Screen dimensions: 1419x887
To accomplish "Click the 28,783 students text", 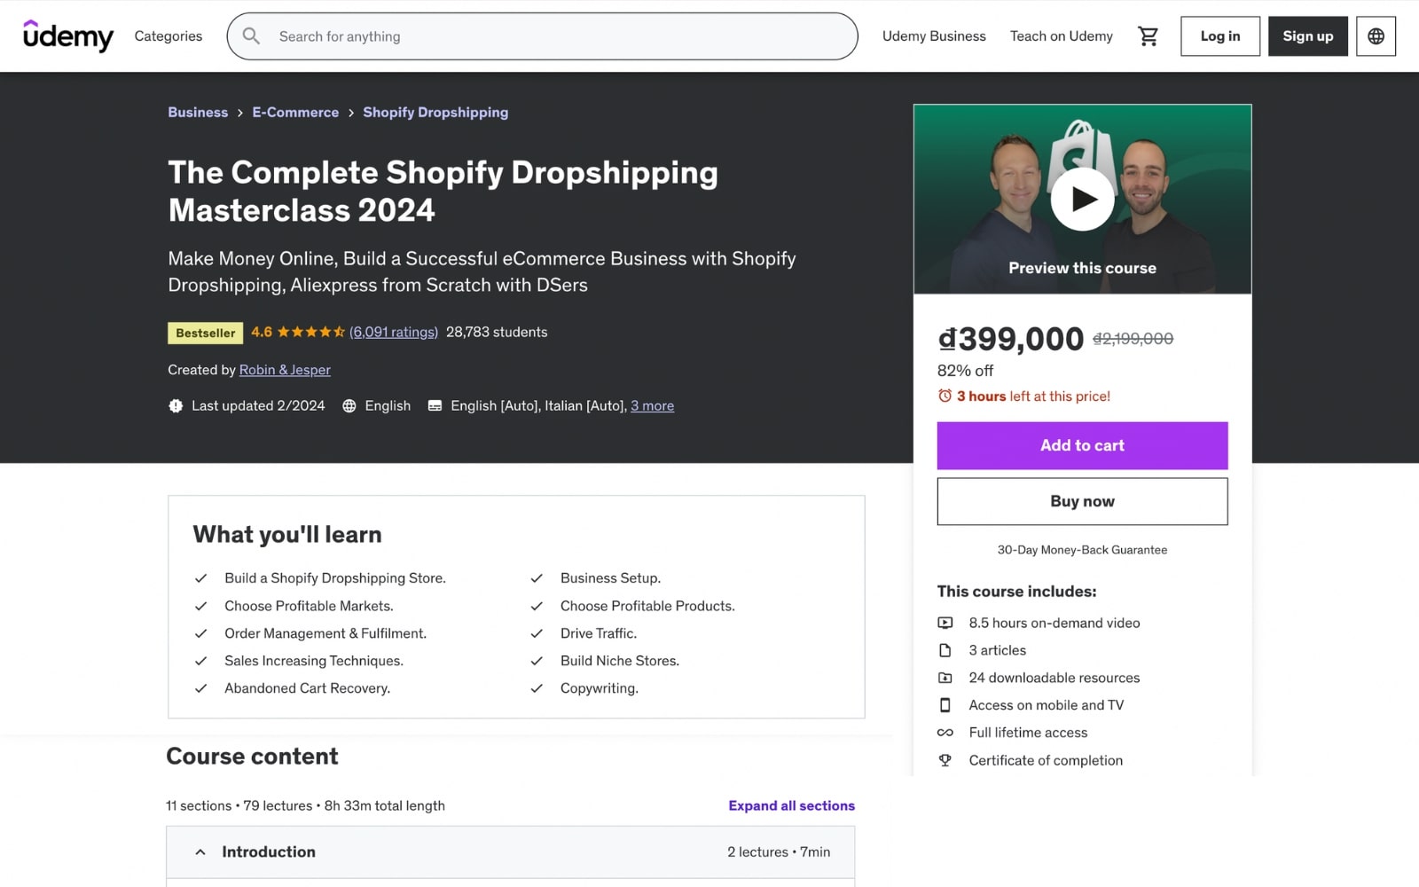I will (497, 332).
